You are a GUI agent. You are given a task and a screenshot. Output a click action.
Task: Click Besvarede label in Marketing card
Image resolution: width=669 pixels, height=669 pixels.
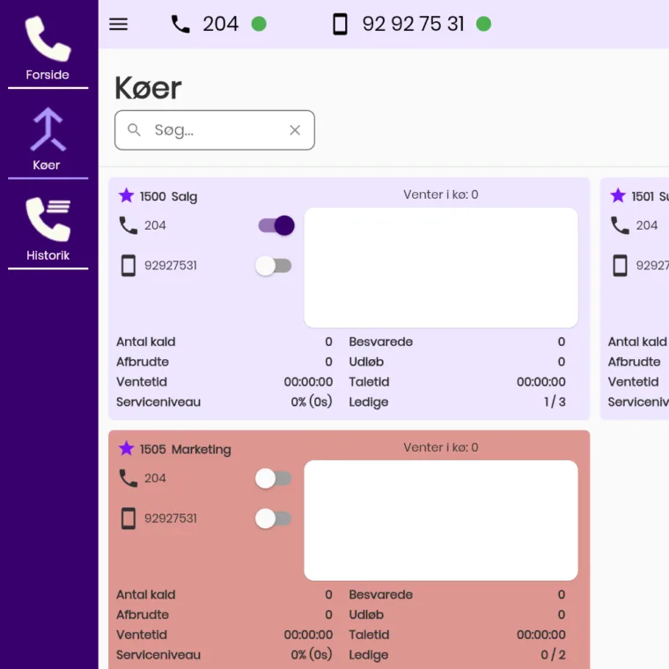380,595
